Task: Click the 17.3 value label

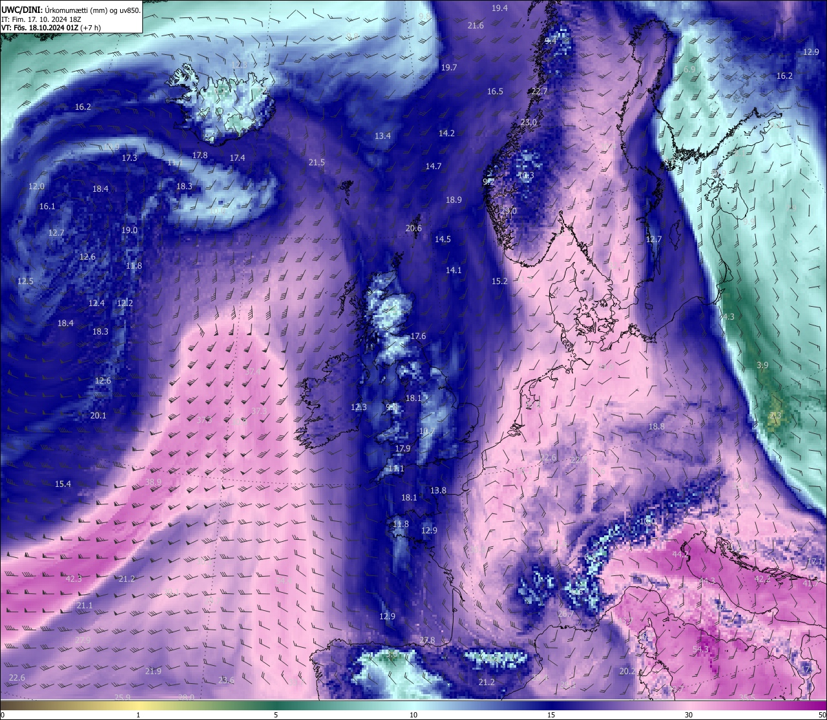Action: coord(129,158)
